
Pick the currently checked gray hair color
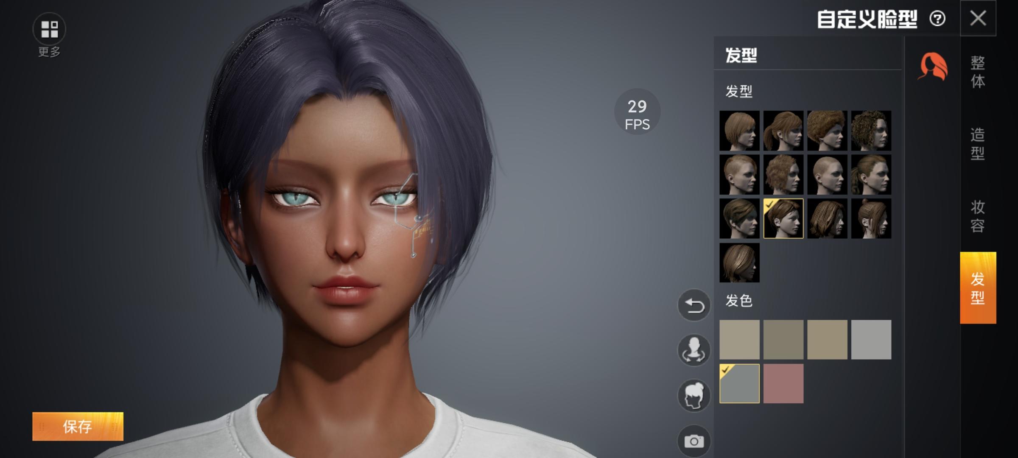pos(739,383)
